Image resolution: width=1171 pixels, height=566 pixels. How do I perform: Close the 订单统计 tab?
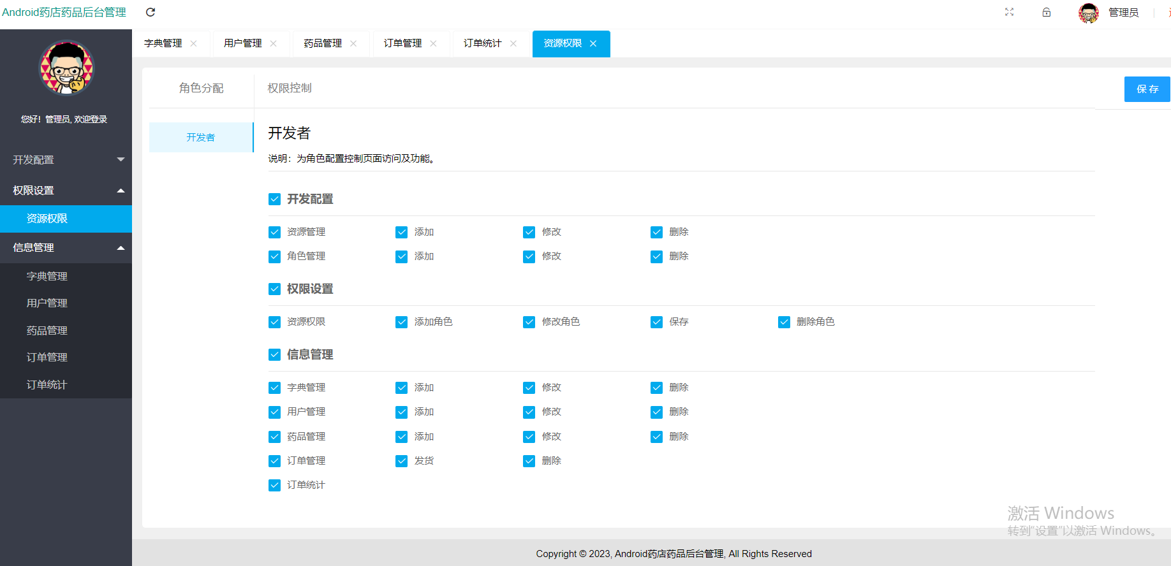coord(513,43)
